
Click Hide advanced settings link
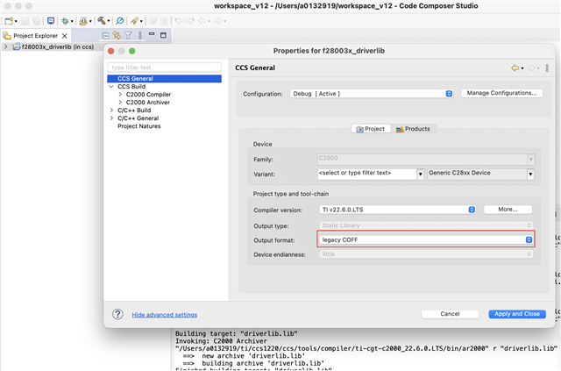point(164,315)
